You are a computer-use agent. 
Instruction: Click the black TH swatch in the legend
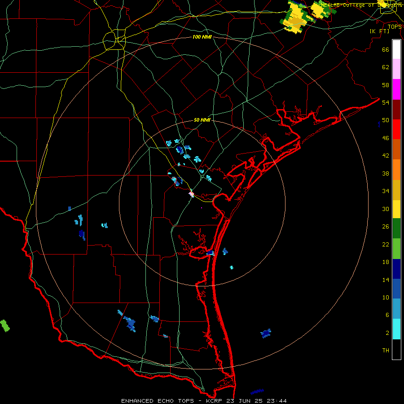pos(396,349)
